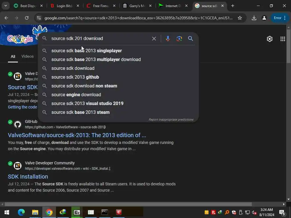Close the Internet D tab
291x218 pixels.
[x=186, y=6]
